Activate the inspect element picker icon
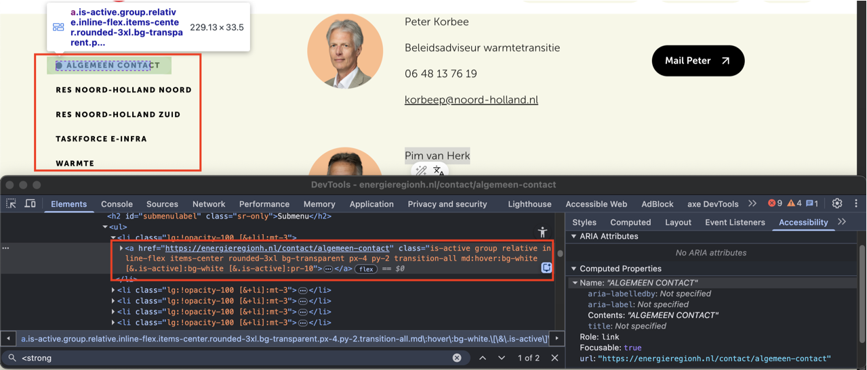Image resolution: width=867 pixels, height=370 pixels. pos(12,204)
